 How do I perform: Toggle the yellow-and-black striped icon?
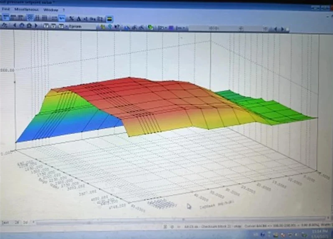click(109, 19)
